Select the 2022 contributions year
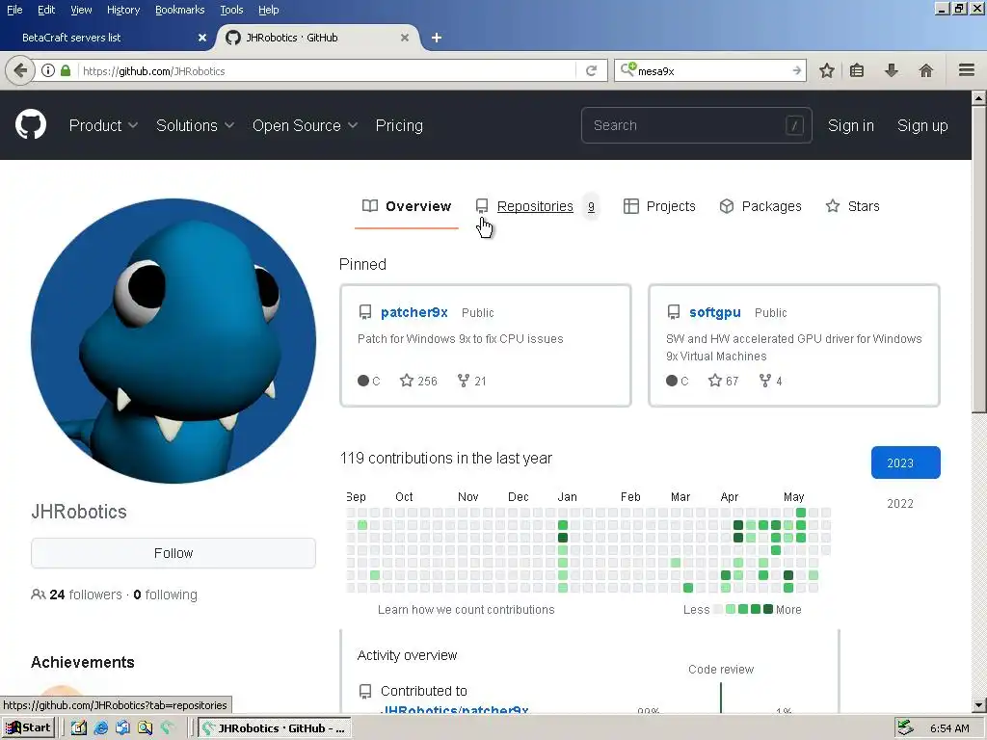 click(900, 503)
